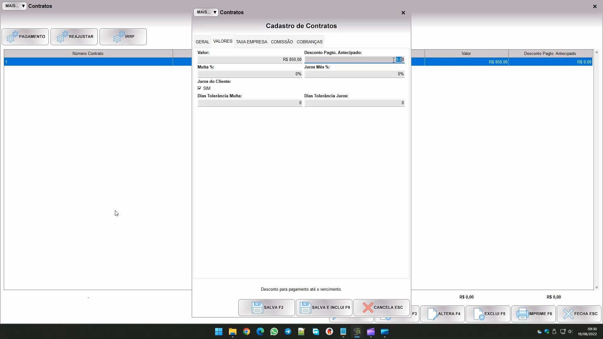Click the EXCLUI F5 document icon
This screenshot has width=603, height=339.
(x=479, y=314)
